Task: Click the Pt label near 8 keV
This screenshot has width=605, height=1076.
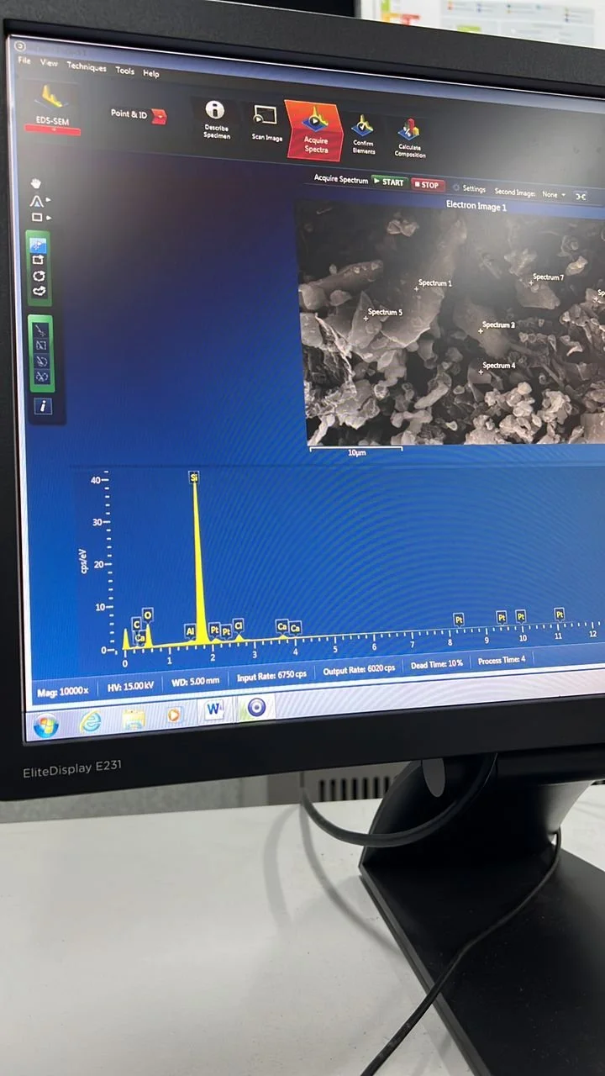Action: click(459, 620)
